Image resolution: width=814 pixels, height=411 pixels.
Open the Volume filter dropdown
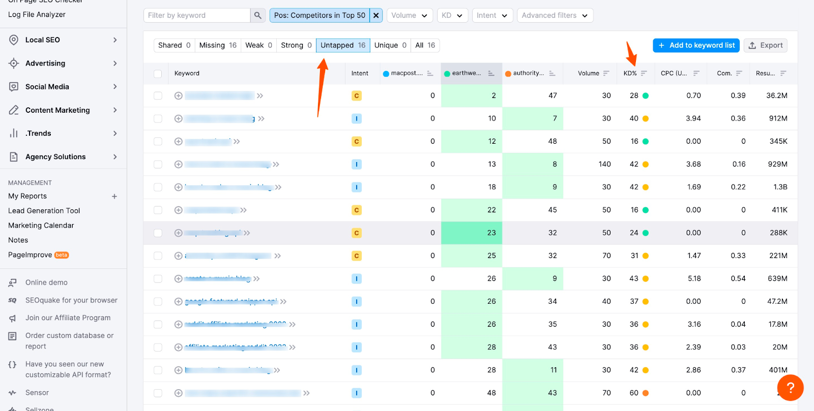point(410,15)
